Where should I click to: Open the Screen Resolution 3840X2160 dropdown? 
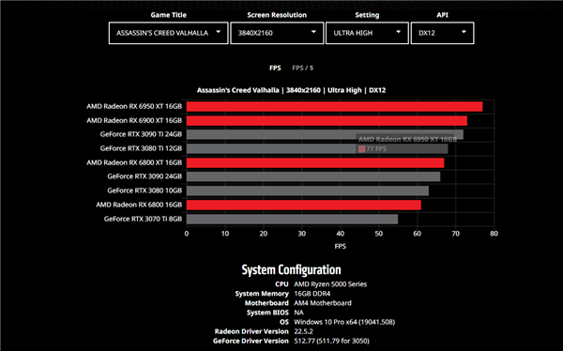(x=277, y=33)
